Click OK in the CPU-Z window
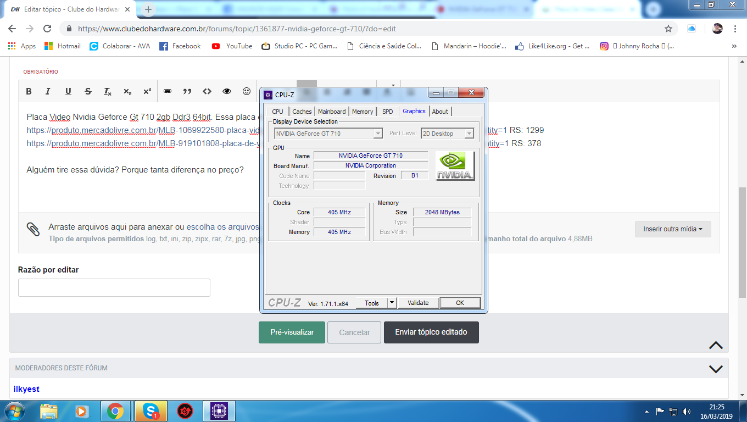 [x=460, y=303]
